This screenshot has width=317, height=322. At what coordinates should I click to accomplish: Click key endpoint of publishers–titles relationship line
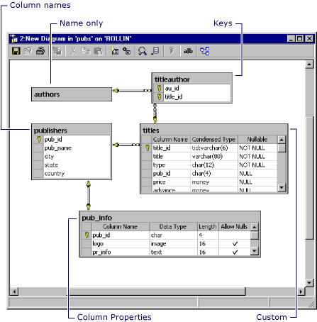click(x=116, y=145)
